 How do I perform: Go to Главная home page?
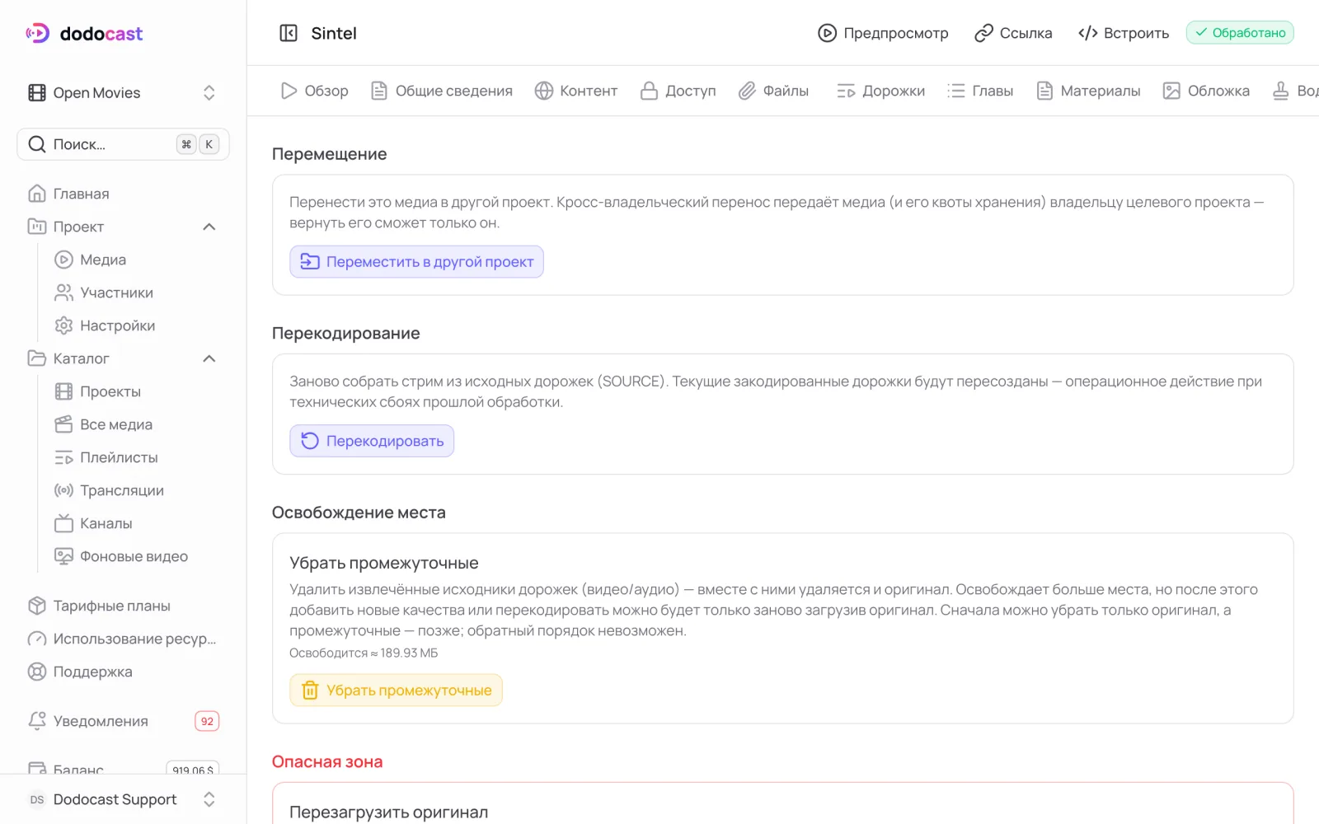(123, 194)
